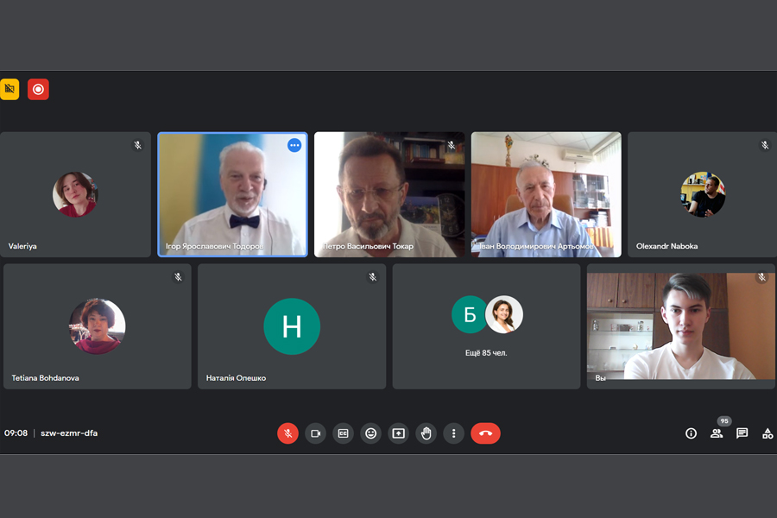
Task: Click the muted mic icon on the Вы tile
Action: tap(761, 277)
